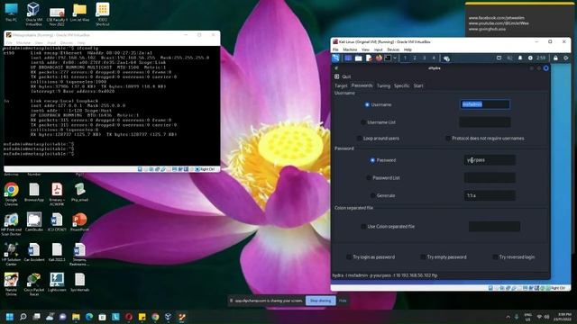Click the Generate field showing 1:1:a
The image size is (577, 324).
pyautogui.click(x=490, y=195)
